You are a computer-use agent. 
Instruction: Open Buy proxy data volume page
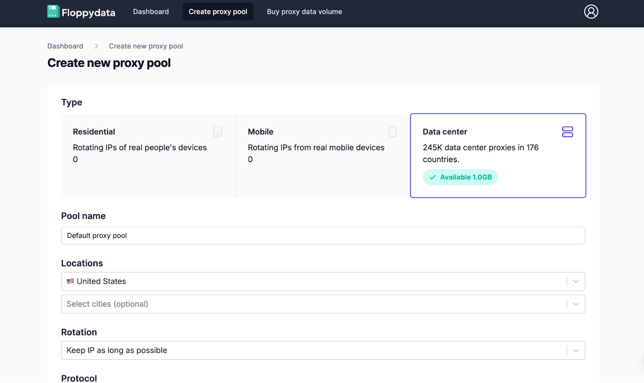(304, 12)
